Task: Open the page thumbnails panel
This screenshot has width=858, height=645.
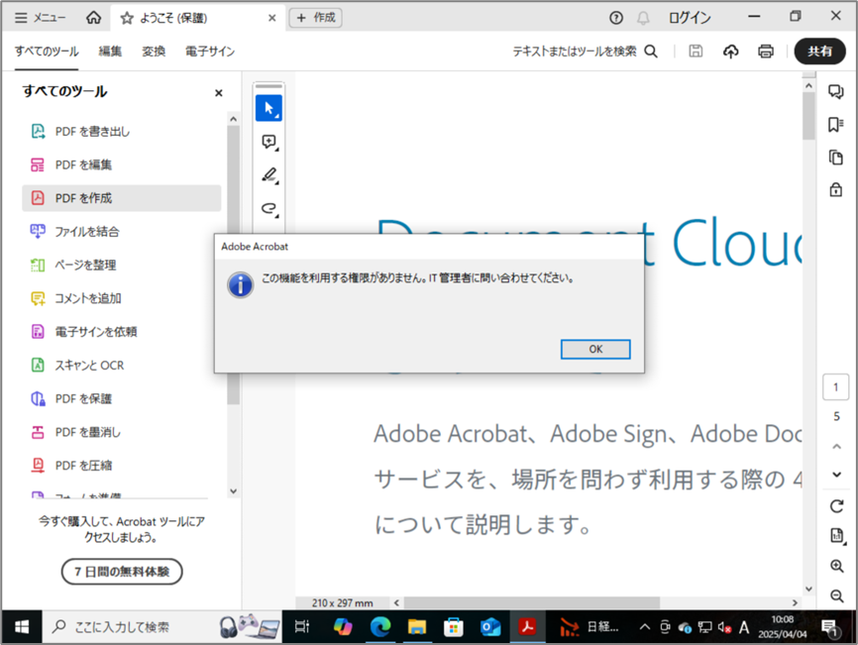Action: click(x=835, y=157)
